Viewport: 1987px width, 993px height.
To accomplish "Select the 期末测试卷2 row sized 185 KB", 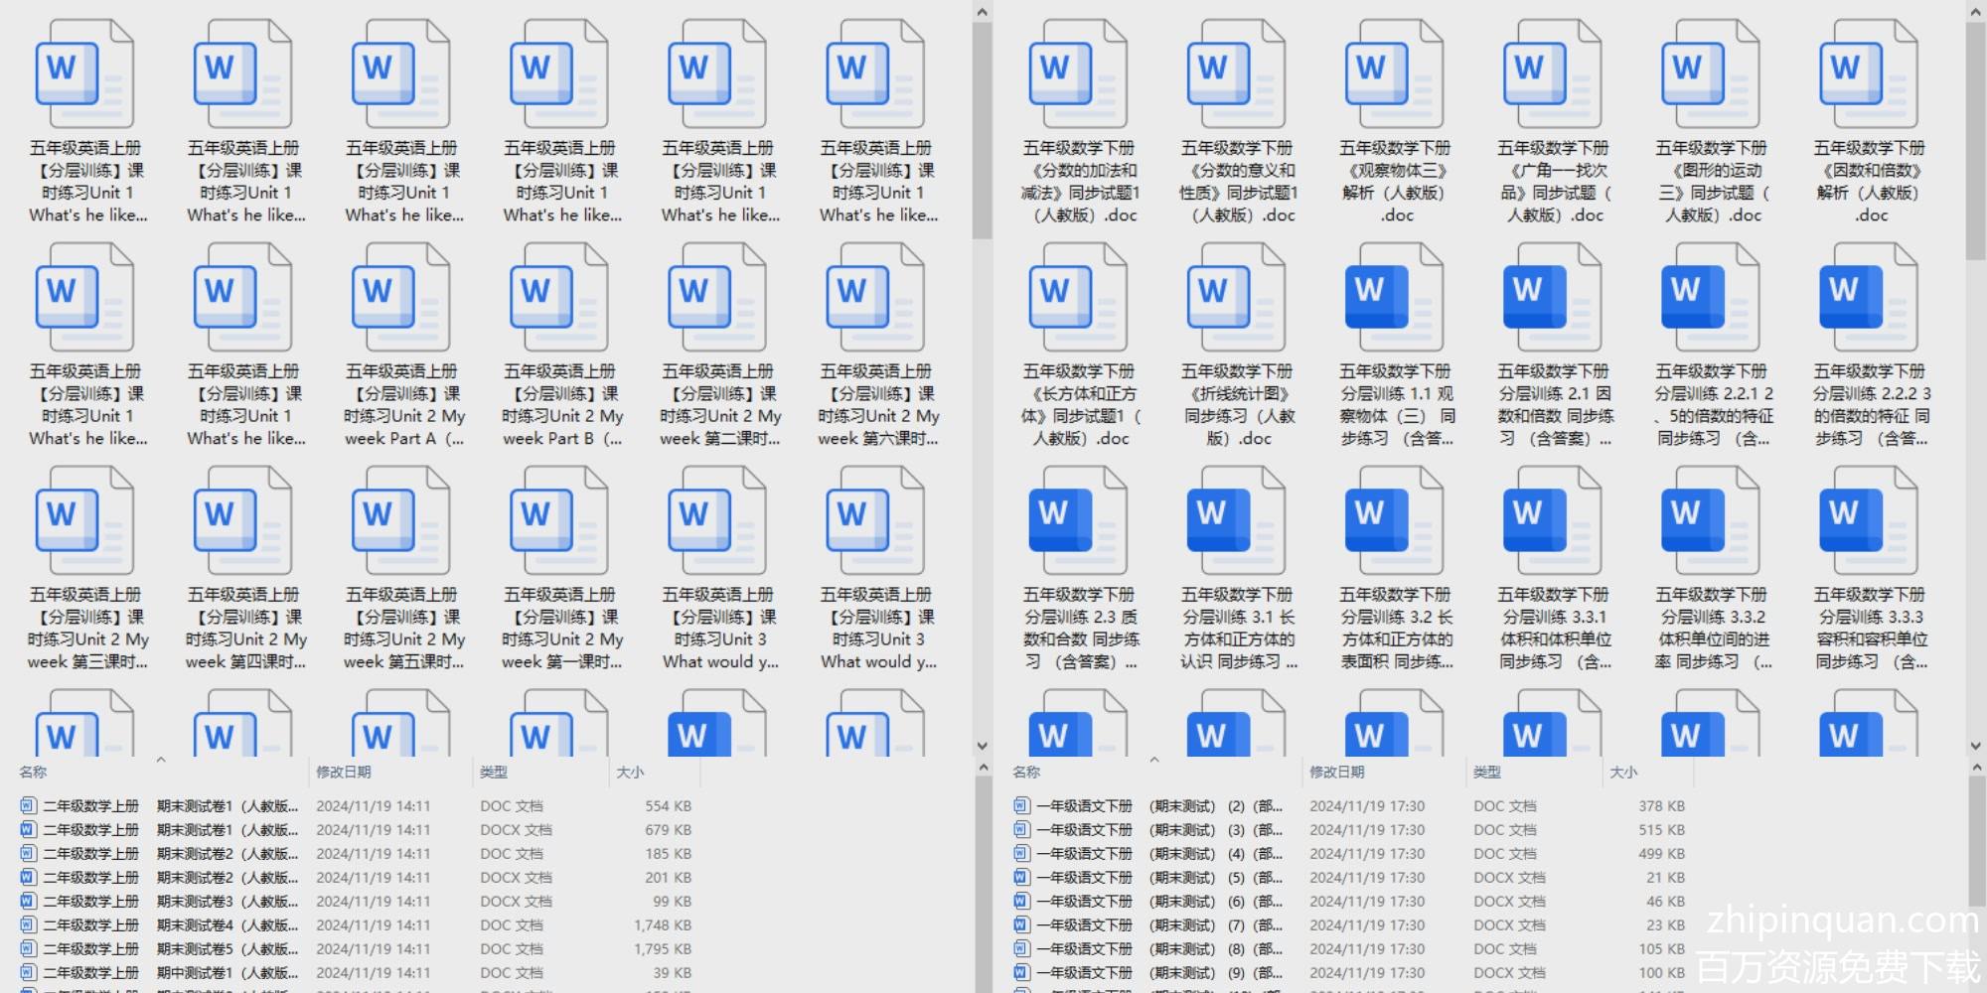I will tap(356, 854).
